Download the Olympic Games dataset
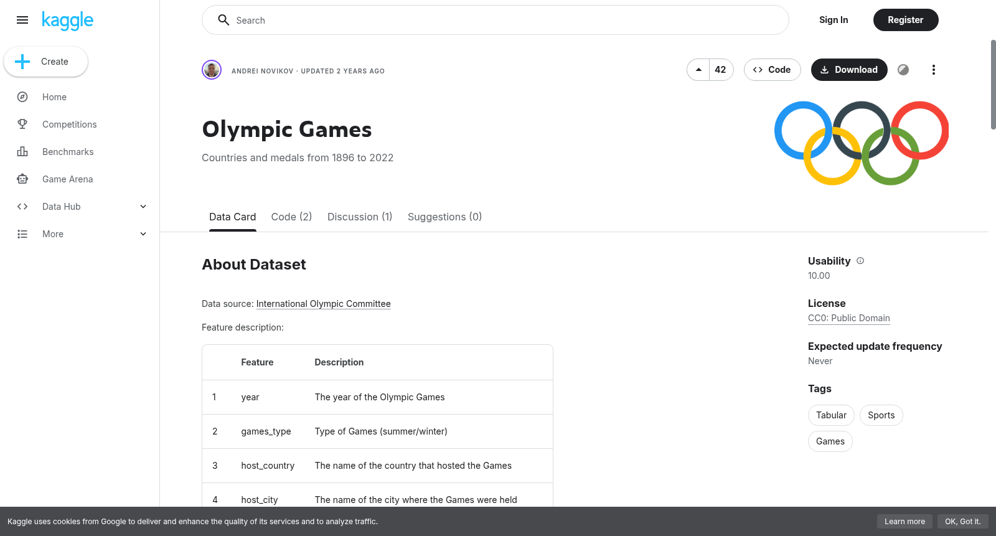996x536 pixels. point(849,70)
